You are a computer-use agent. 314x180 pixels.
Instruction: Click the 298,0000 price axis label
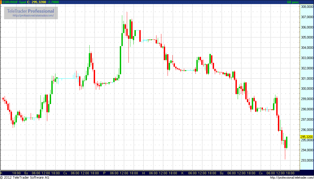coord(307,109)
